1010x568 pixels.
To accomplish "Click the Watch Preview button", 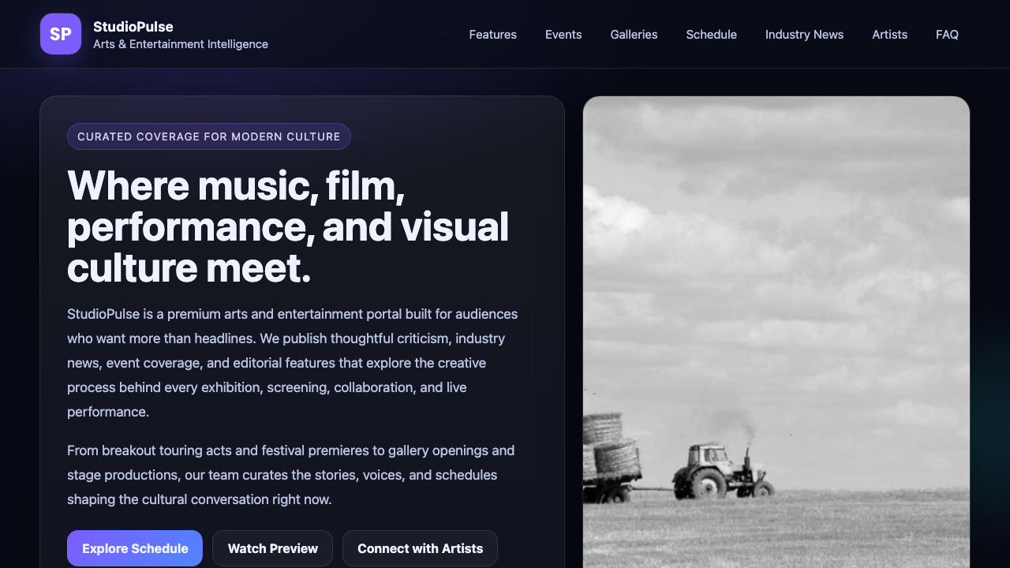I will [x=272, y=548].
